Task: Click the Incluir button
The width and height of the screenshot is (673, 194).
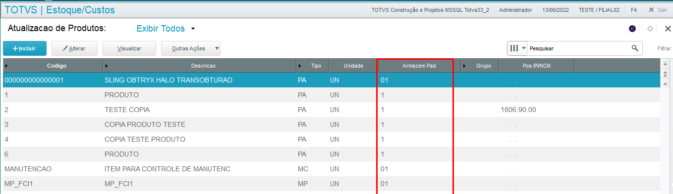Action: pos(25,48)
